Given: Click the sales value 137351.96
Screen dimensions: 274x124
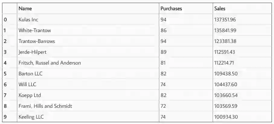Looking at the screenshot, I should coord(225,20).
